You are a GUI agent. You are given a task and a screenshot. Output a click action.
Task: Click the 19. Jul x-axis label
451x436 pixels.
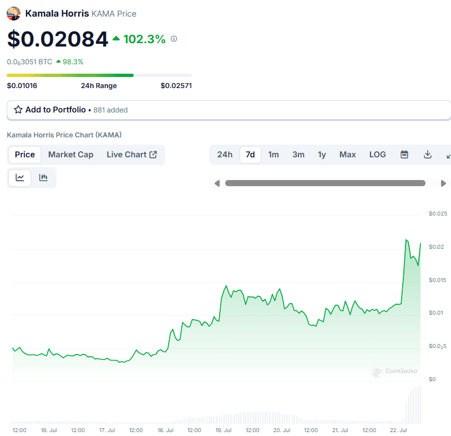[x=224, y=430]
